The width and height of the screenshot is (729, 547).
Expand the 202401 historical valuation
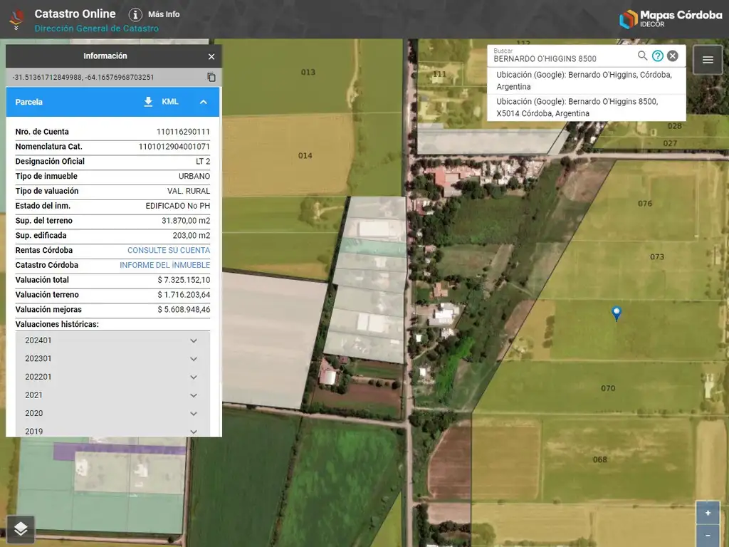(x=194, y=340)
